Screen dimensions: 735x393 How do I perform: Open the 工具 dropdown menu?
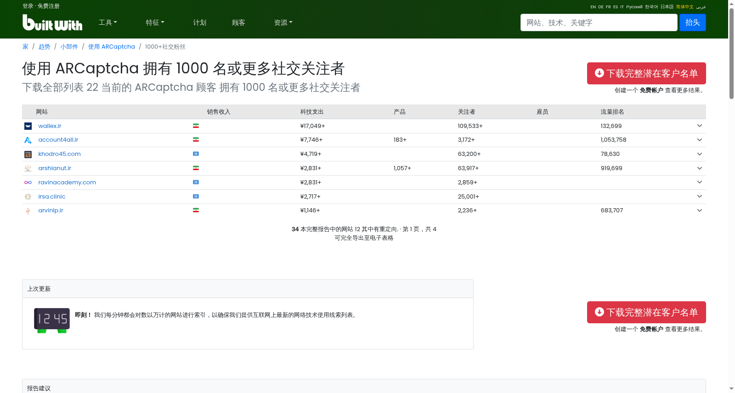pyautogui.click(x=108, y=22)
